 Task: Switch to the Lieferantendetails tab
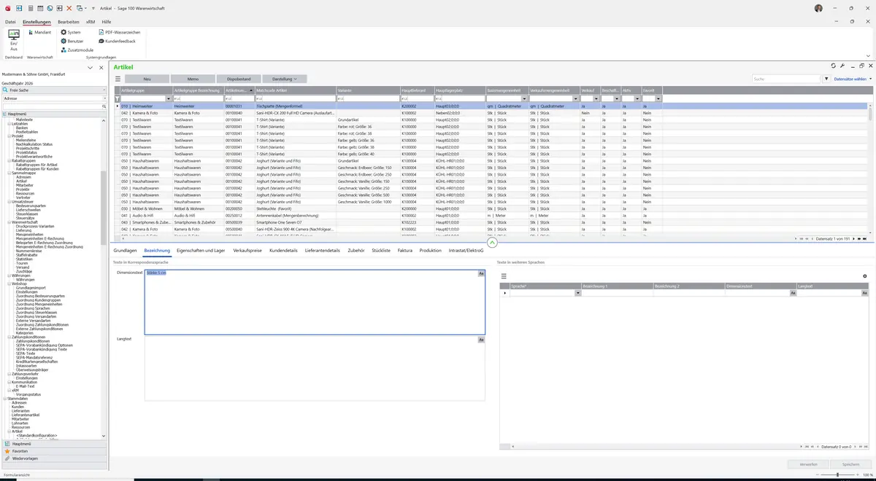(323, 250)
